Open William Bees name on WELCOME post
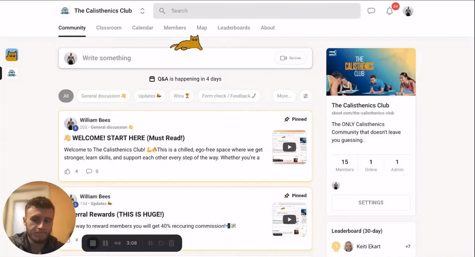The height and width of the screenshot is (257, 475). 95,120
